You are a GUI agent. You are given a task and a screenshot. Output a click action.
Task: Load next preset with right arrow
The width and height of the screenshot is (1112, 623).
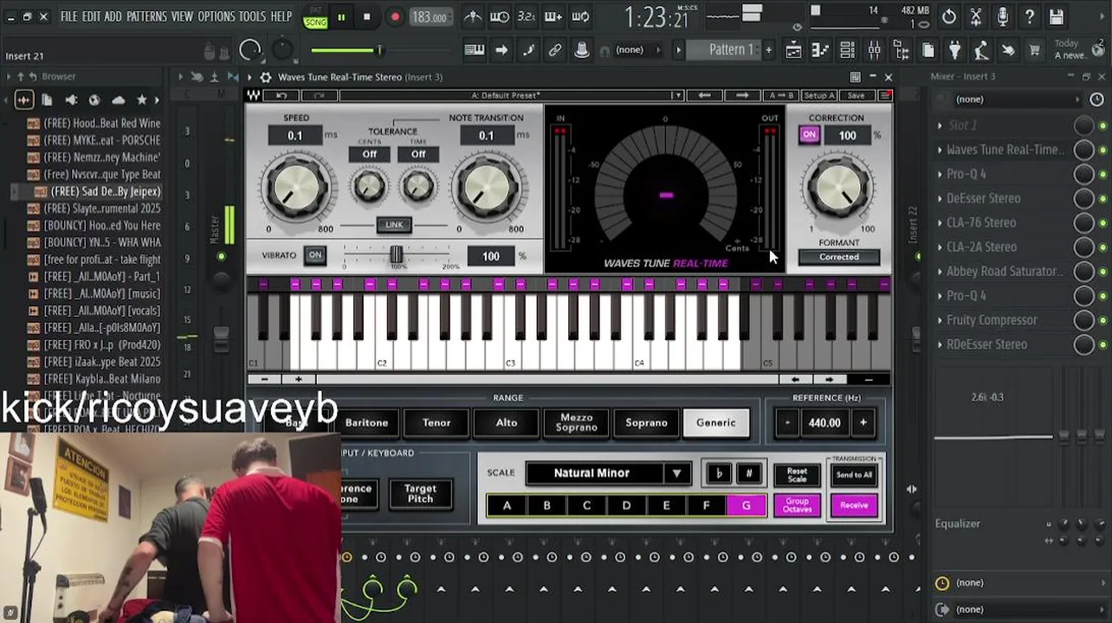pos(742,95)
